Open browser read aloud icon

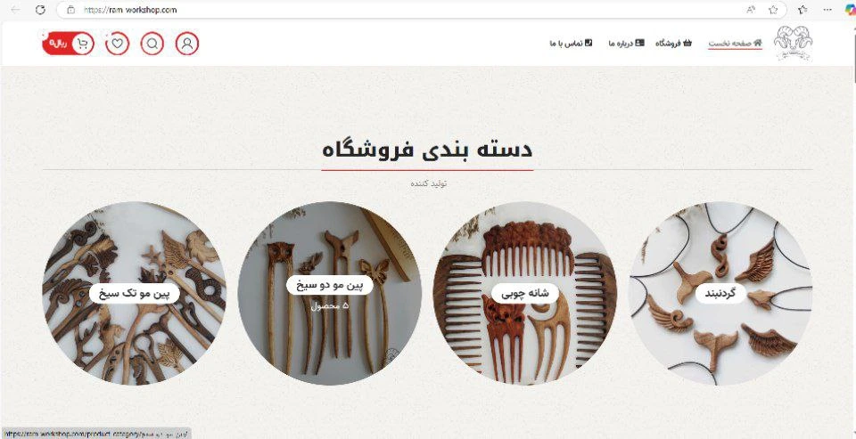point(751,9)
